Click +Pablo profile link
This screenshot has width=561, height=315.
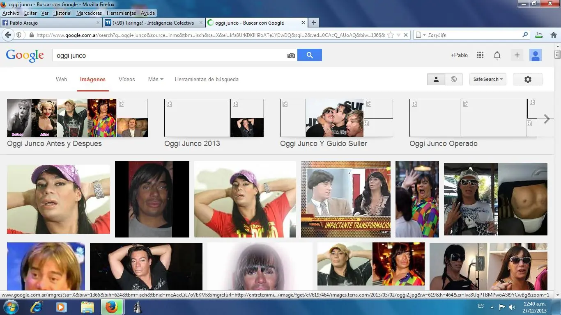pyautogui.click(x=459, y=55)
